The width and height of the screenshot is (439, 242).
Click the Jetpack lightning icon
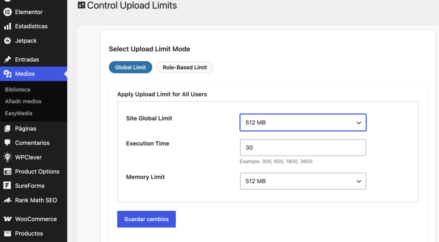click(x=8, y=41)
